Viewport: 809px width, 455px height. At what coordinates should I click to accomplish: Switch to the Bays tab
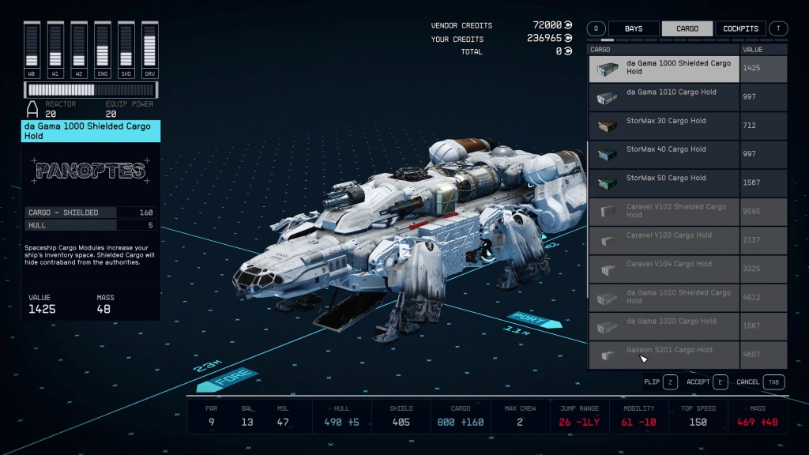coord(634,29)
